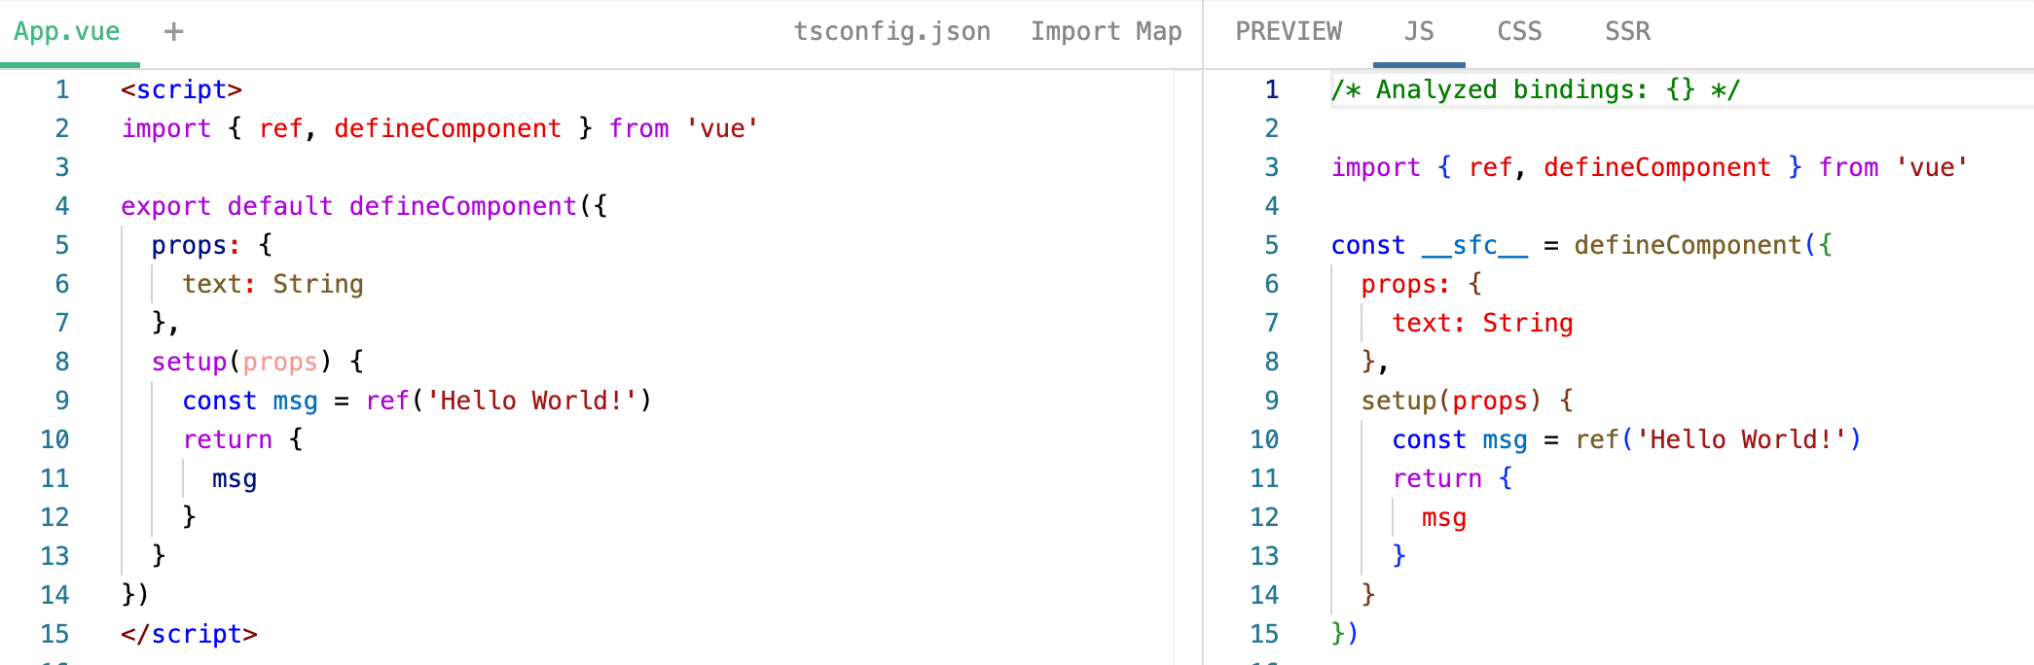Click the Analyzed bindings comment in JS output
This screenshot has height=665, width=2034.
click(1536, 88)
